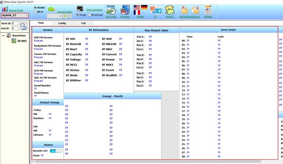Click the magnifier search inverters icon
Screen dimensions: 283x164
click(23, 26)
